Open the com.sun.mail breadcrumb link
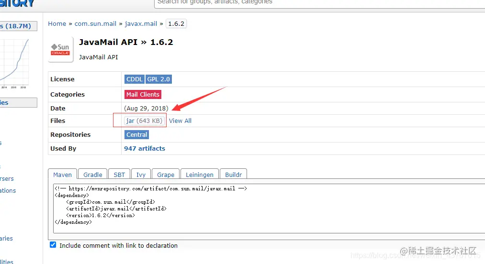This screenshot has height=264, width=485. click(x=95, y=24)
